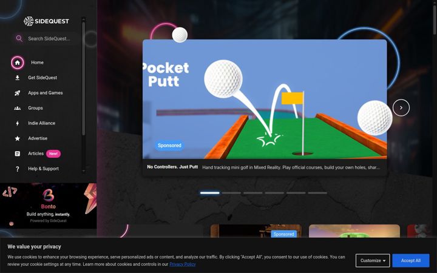Click the Get SideQuest download icon
Image resolution: width=437 pixels, height=273 pixels.
17,78
